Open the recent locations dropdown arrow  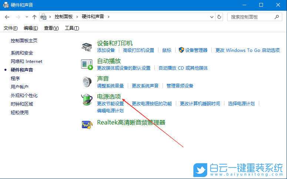coord(27,17)
